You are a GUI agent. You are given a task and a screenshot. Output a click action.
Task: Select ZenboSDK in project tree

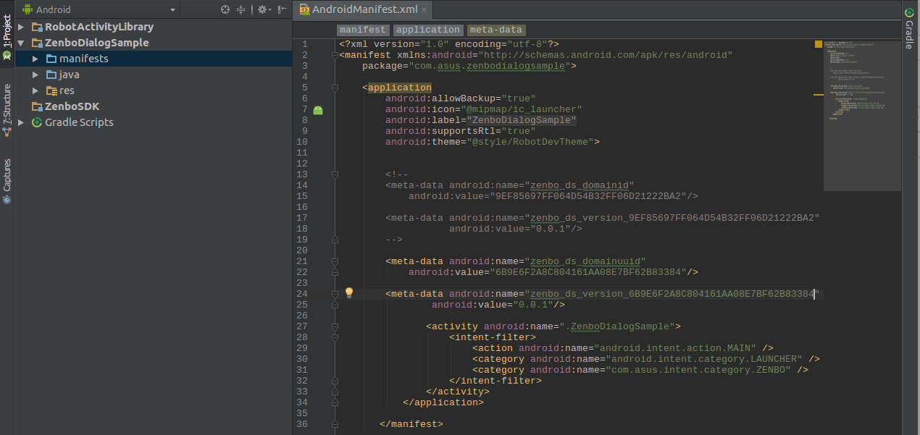click(153, 106)
